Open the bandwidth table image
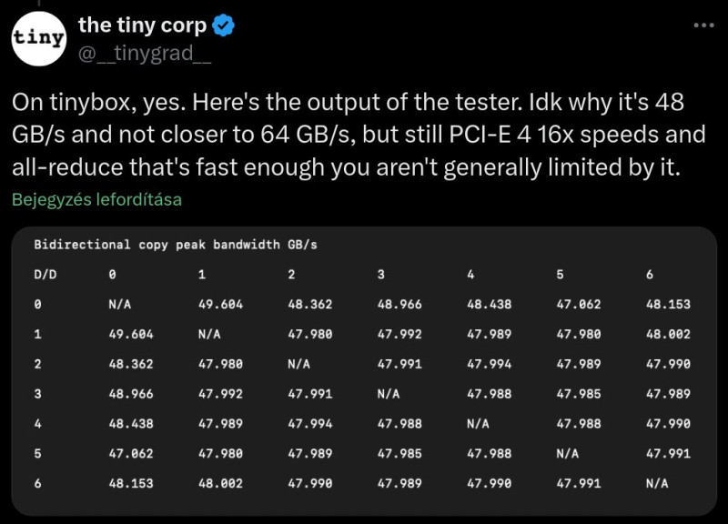 [x=364, y=371]
